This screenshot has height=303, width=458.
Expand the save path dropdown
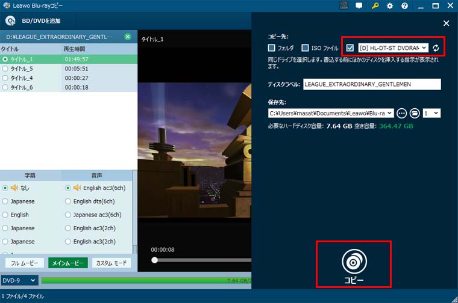tap(389, 113)
